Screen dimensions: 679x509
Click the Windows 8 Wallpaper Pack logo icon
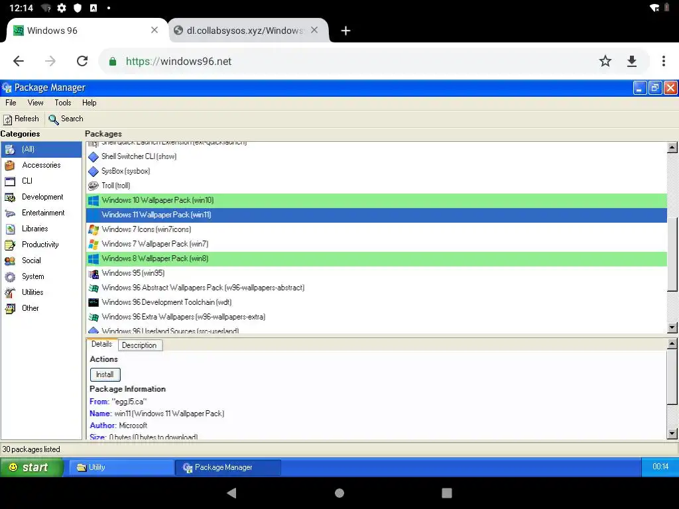[x=93, y=259]
